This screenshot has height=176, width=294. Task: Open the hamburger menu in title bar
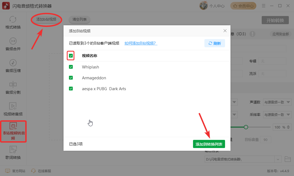(x=264, y=6)
